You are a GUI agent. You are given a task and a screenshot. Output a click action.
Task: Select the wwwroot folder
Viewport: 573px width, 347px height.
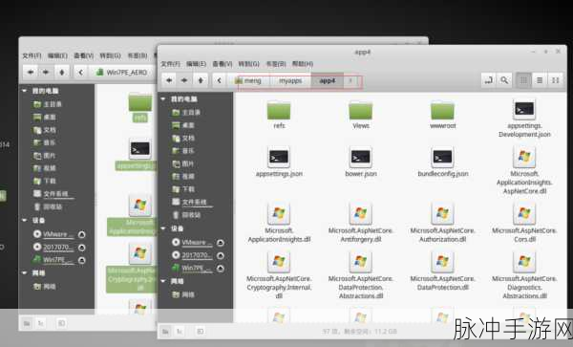442,116
